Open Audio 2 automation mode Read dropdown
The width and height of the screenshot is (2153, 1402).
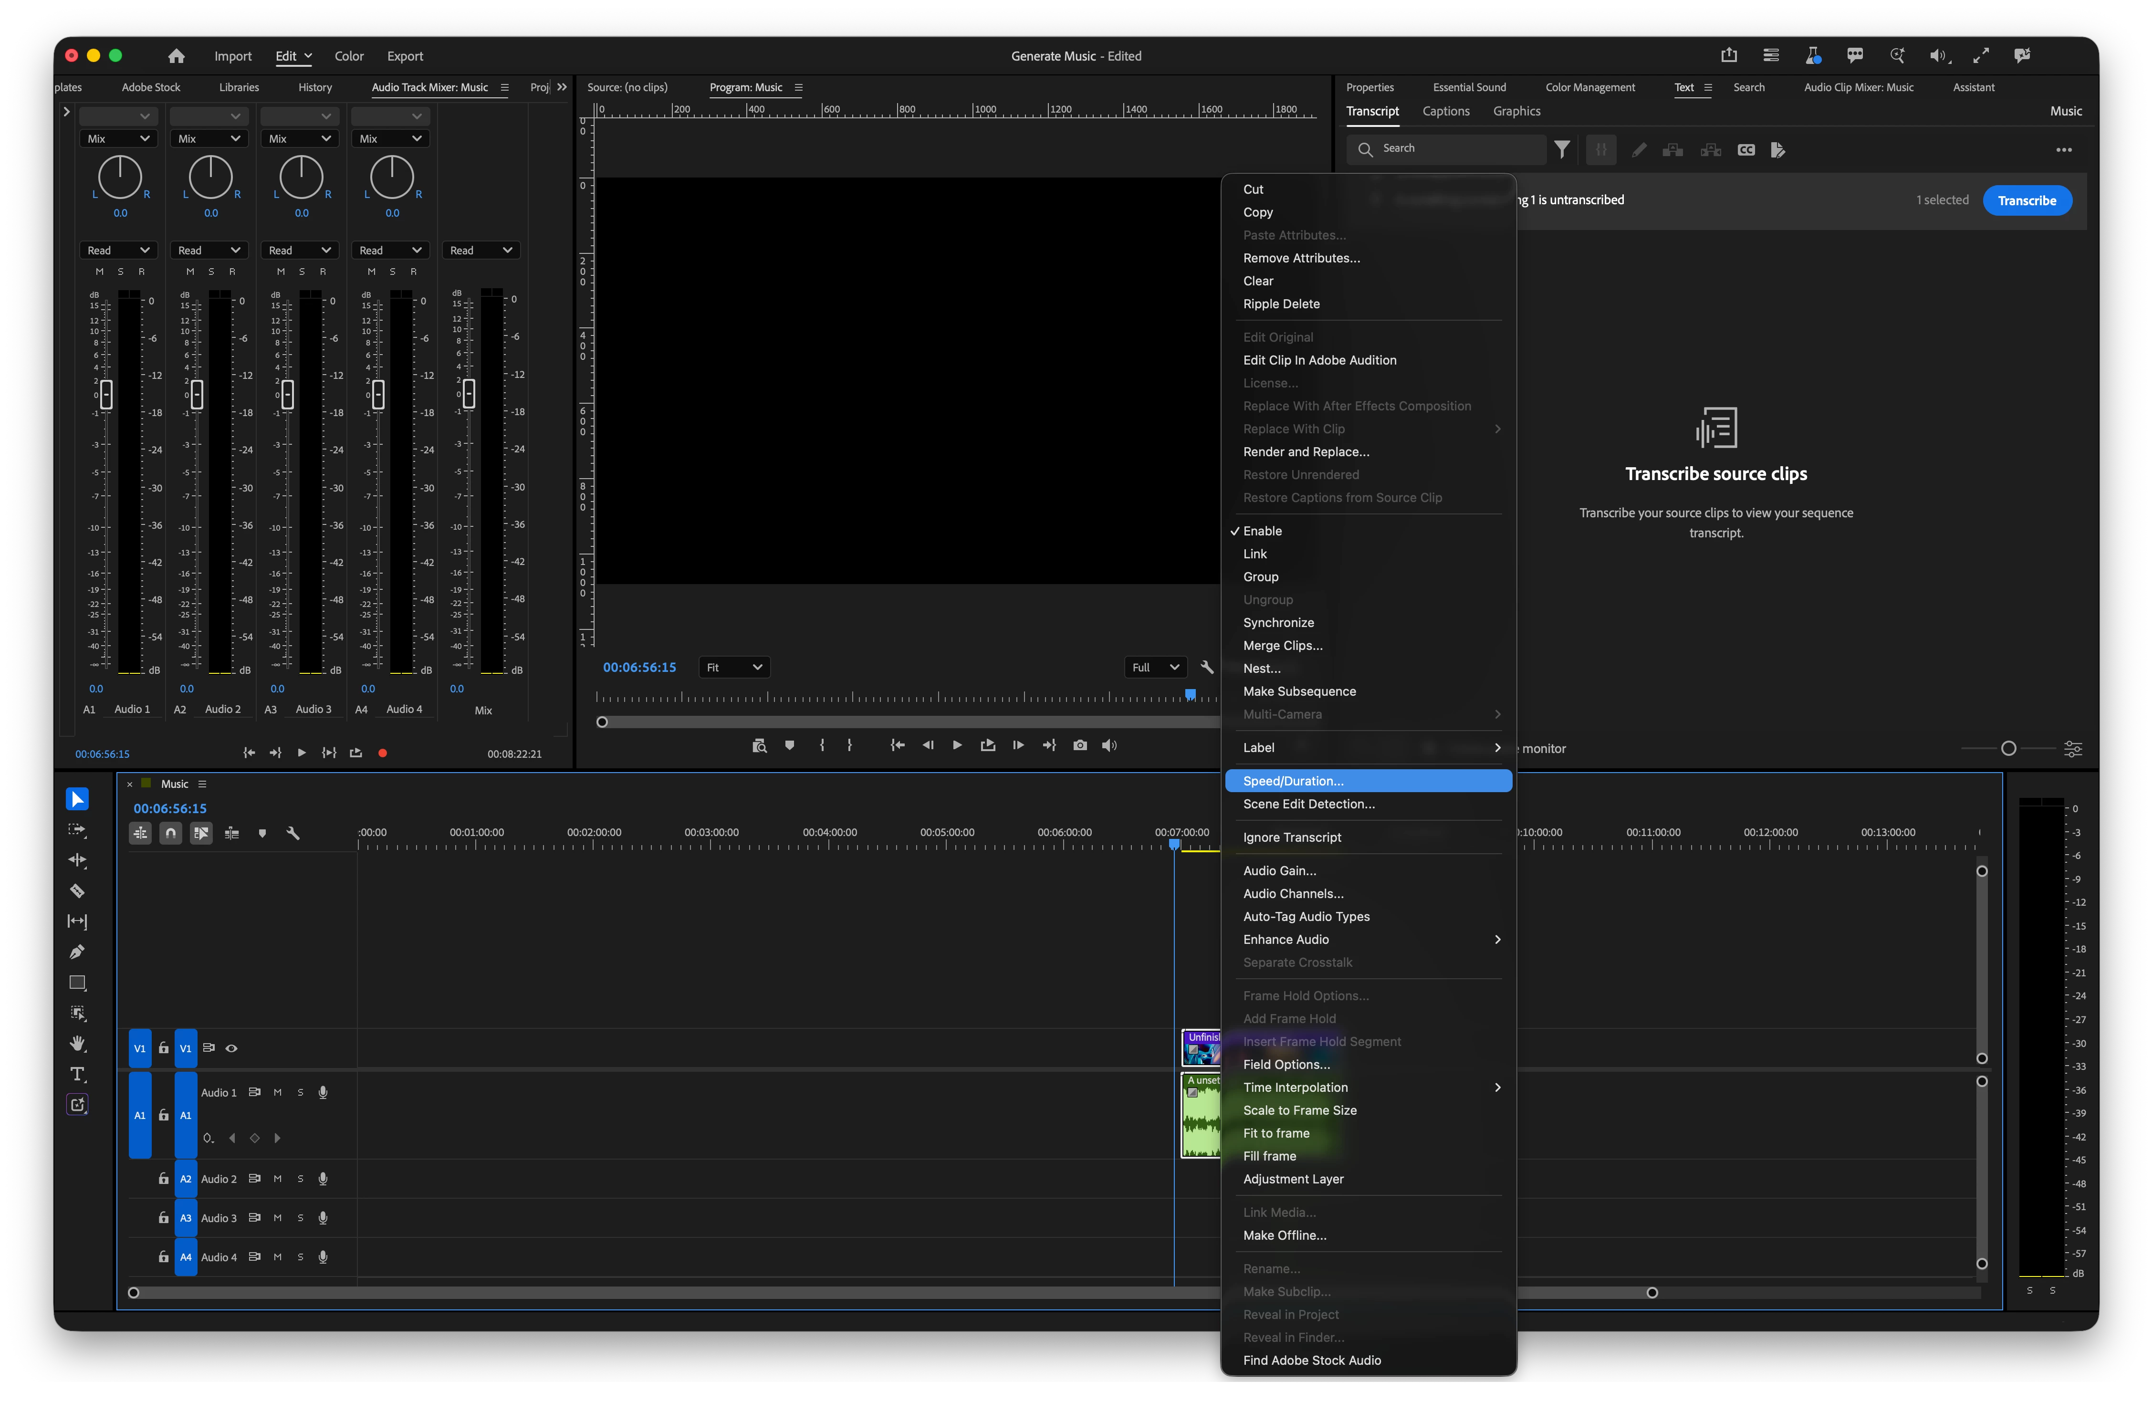coord(209,251)
